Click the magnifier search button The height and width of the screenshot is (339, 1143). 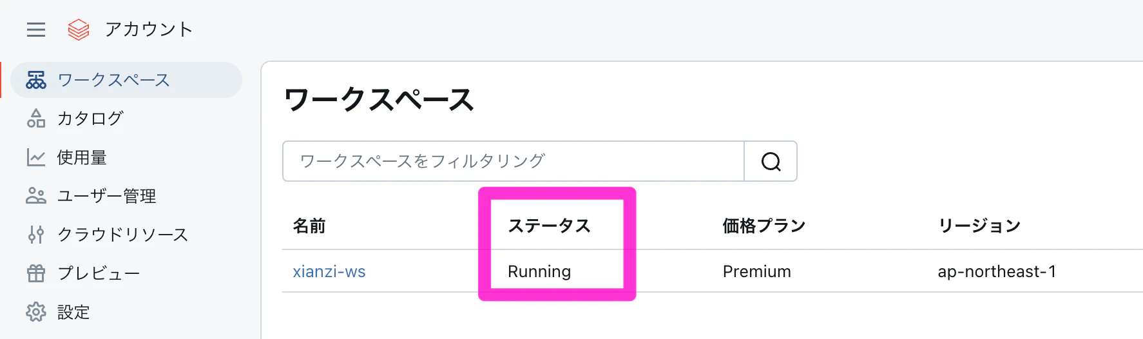pos(771,161)
